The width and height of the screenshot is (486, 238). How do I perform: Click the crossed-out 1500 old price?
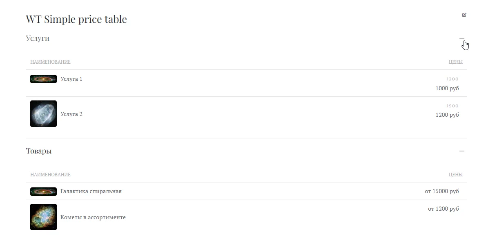click(453, 106)
